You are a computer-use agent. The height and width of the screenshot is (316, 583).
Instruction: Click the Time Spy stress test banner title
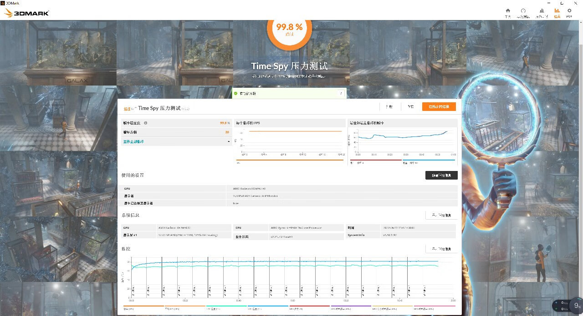click(x=289, y=66)
